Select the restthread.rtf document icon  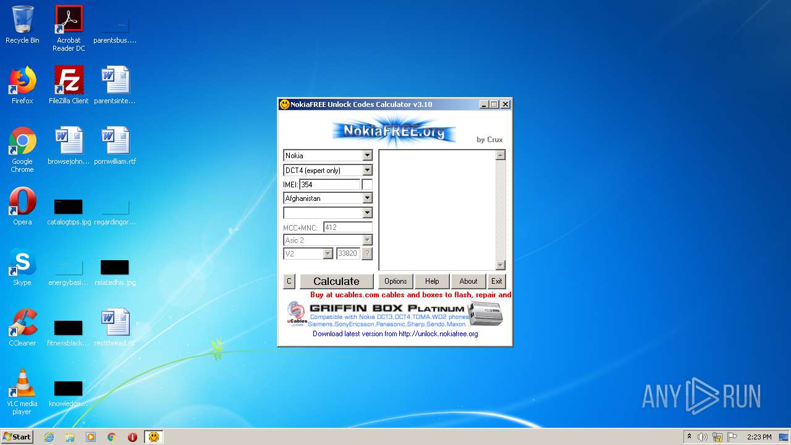point(115,328)
